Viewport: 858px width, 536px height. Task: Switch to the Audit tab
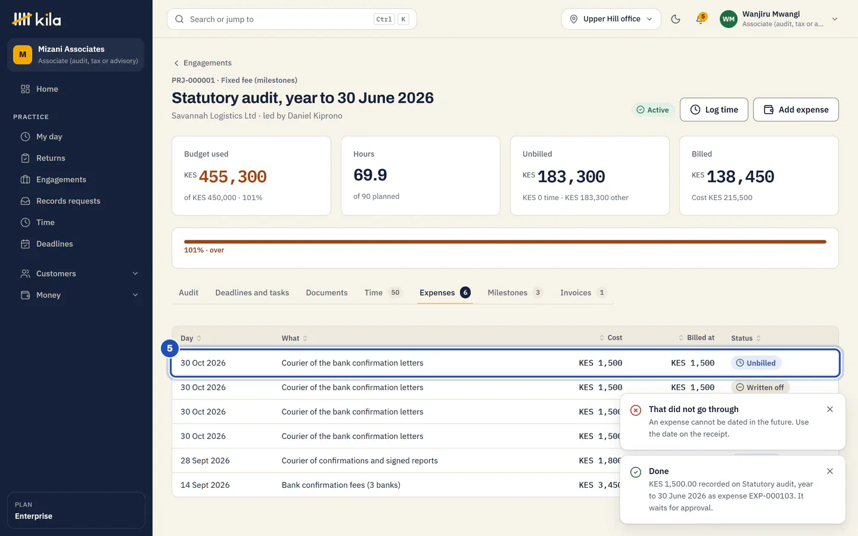coord(188,292)
